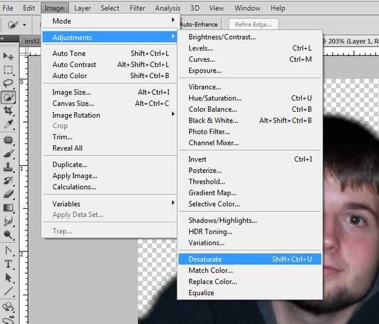Open the Photo Filter adjustment
379x324 pixels.
pyautogui.click(x=249, y=132)
